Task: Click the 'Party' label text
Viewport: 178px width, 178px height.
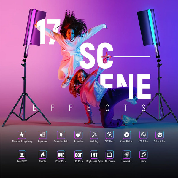Action: [x=143, y=161]
